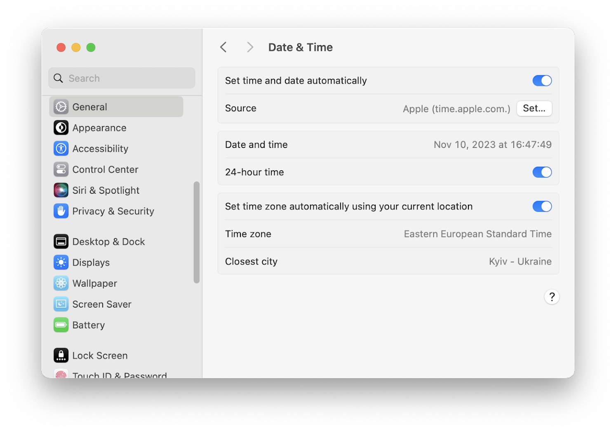Viewport: 616px width, 433px height.
Task: Click the Battery sidebar icon
Action: pos(61,325)
